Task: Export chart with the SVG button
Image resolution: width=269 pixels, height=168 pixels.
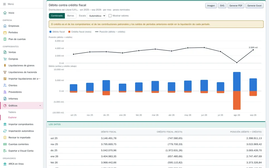Action: click(x=222, y=6)
